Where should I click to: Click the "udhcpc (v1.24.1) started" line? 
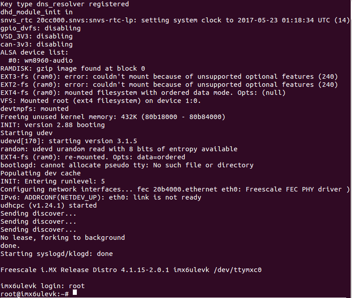coord(49,205)
